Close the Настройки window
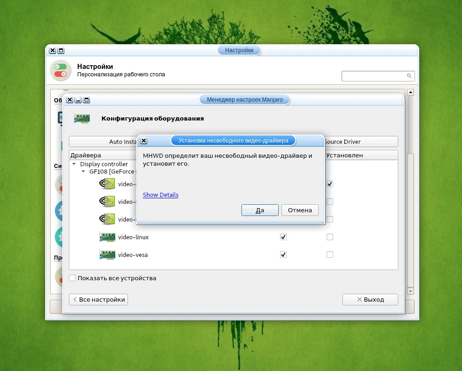Image resolution: width=462 pixels, height=371 pixels. coord(53,50)
